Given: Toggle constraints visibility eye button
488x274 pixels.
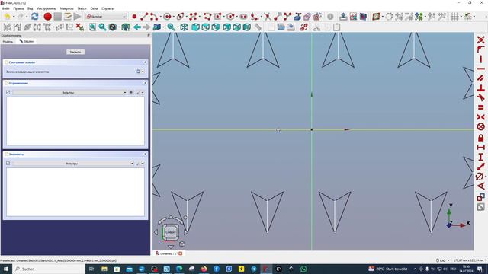Looking at the screenshot, I should click(x=131, y=93).
